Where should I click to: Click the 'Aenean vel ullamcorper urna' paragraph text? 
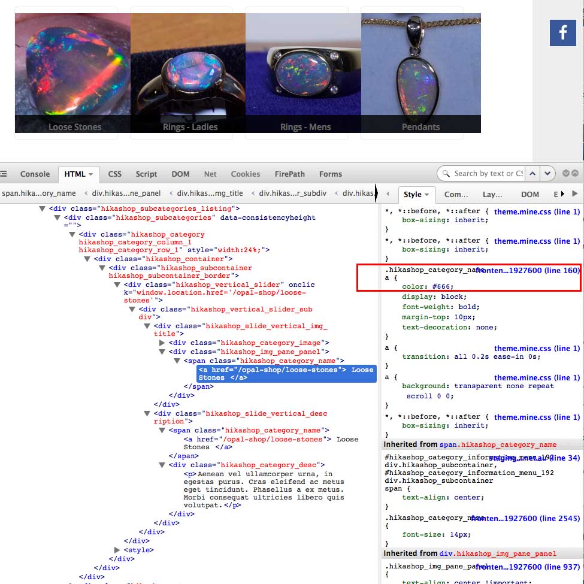pyautogui.click(x=264, y=489)
